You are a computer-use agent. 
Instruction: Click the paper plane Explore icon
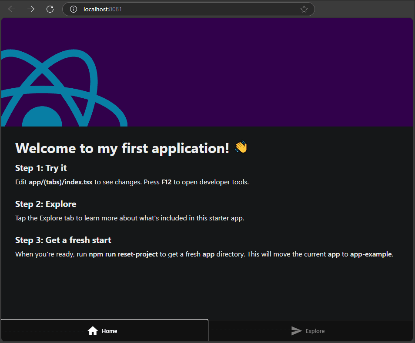click(x=296, y=330)
